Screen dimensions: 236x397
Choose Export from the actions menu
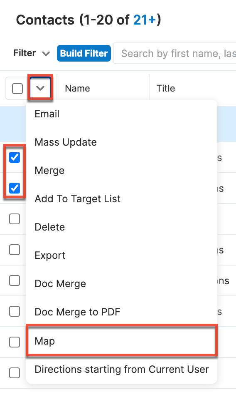(122, 256)
